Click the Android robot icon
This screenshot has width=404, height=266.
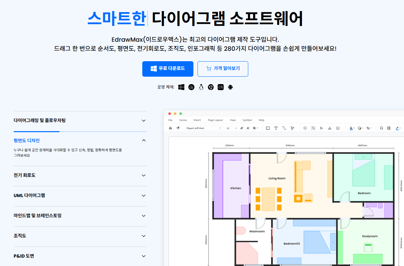tap(230, 87)
